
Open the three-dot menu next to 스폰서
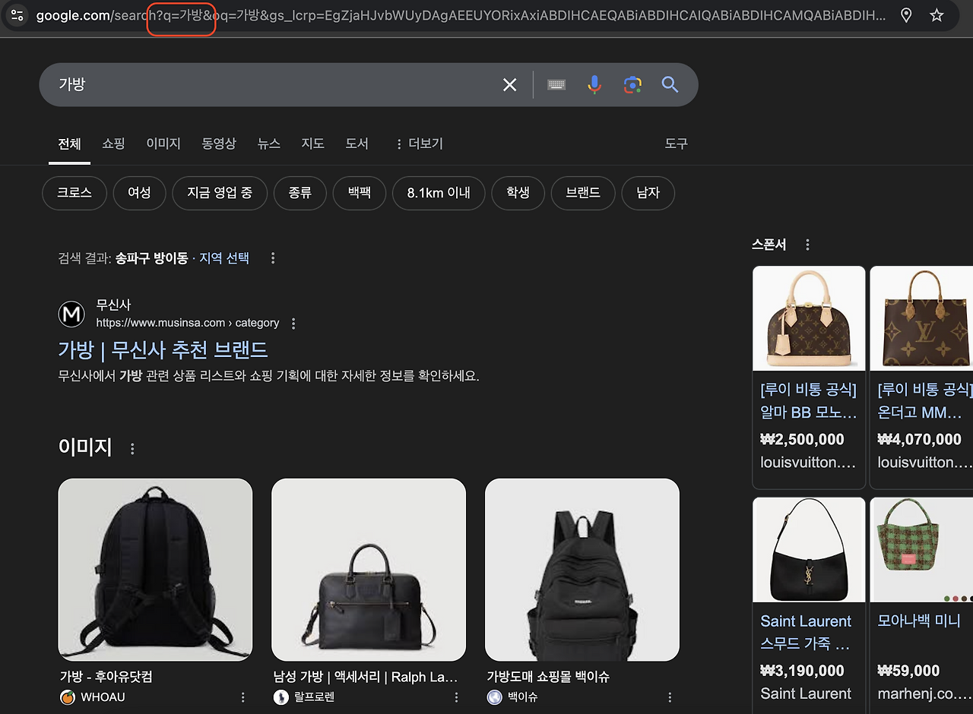coord(807,244)
